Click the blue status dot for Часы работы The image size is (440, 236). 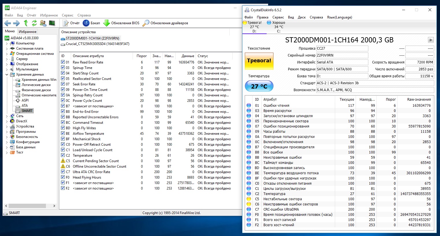[x=249, y=132]
